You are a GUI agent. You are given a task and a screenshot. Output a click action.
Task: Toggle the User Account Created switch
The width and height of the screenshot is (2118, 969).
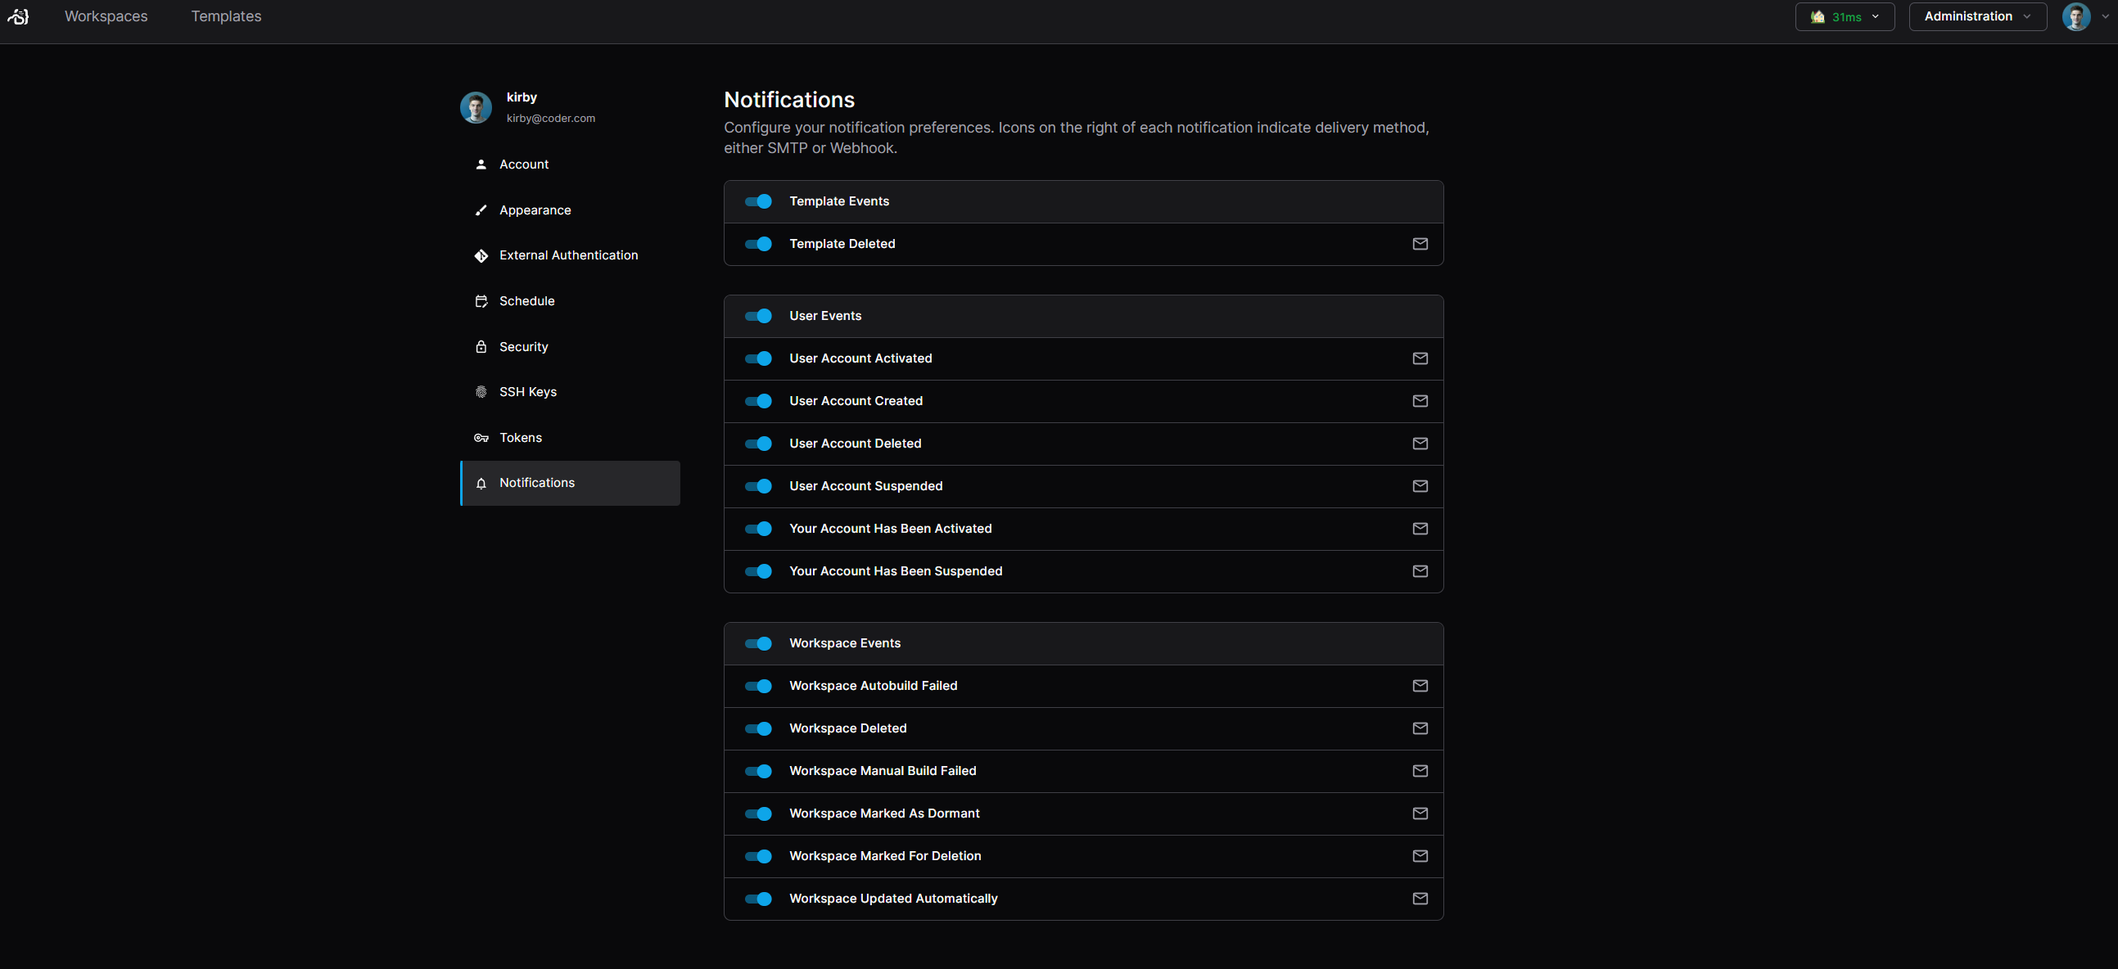(758, 401)
